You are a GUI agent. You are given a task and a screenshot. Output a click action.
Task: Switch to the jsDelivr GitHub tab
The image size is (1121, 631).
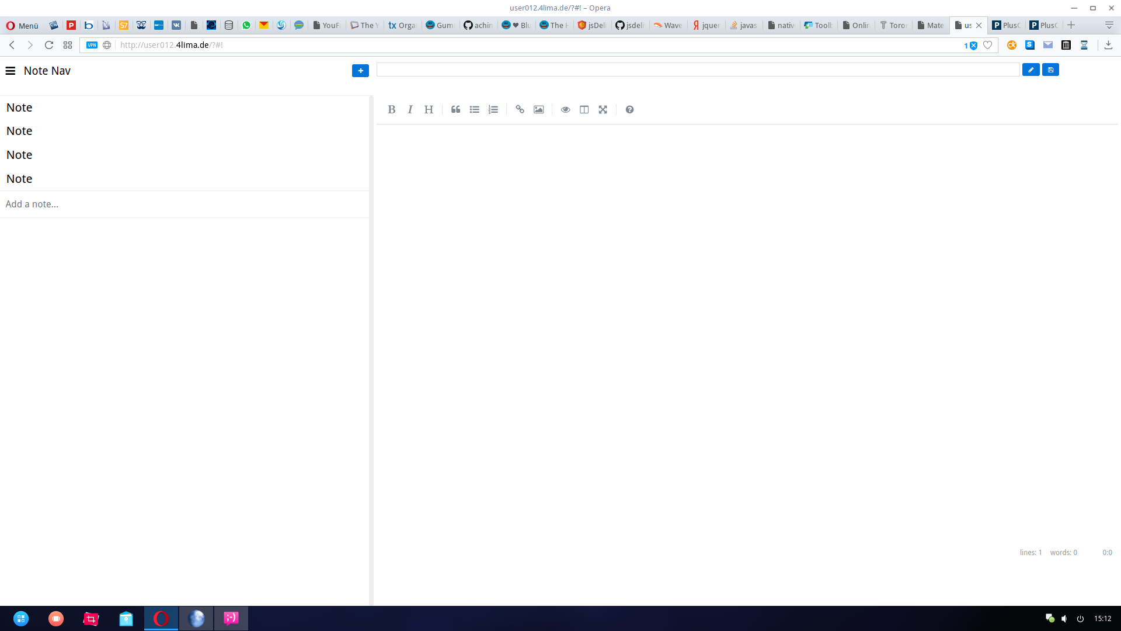[629, 25]
